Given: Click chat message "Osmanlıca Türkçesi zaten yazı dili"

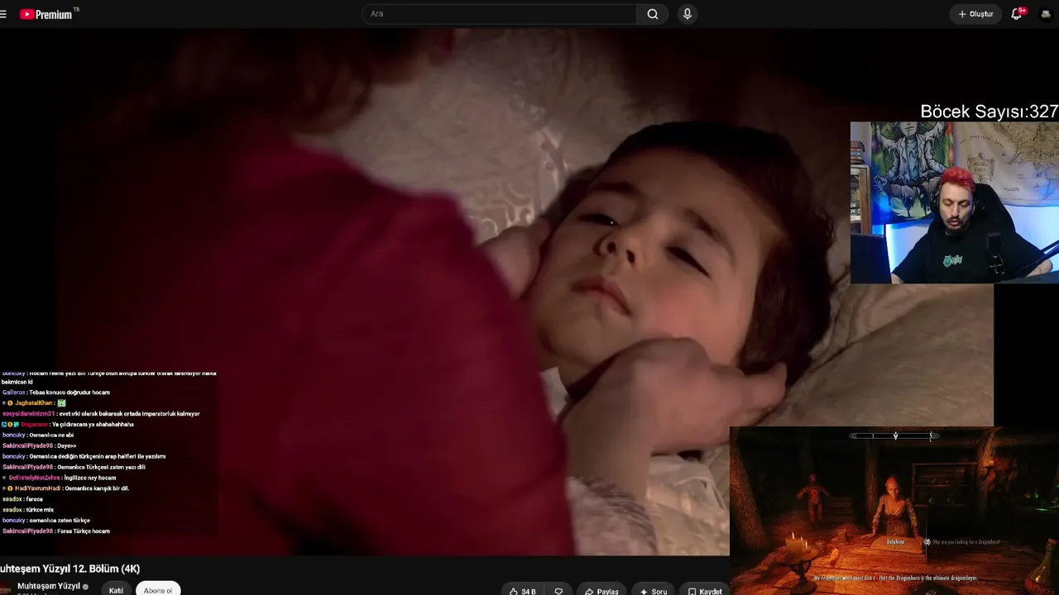Looking at the screenshot, I should tap(101, 467).
